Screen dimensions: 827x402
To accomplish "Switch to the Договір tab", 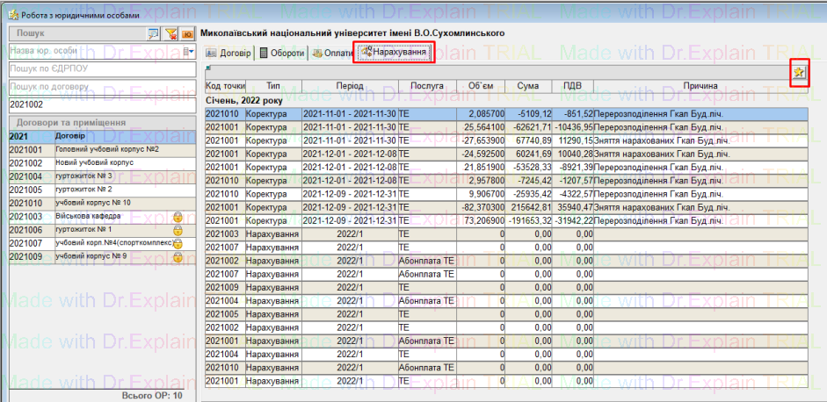I will pos(229,54).
